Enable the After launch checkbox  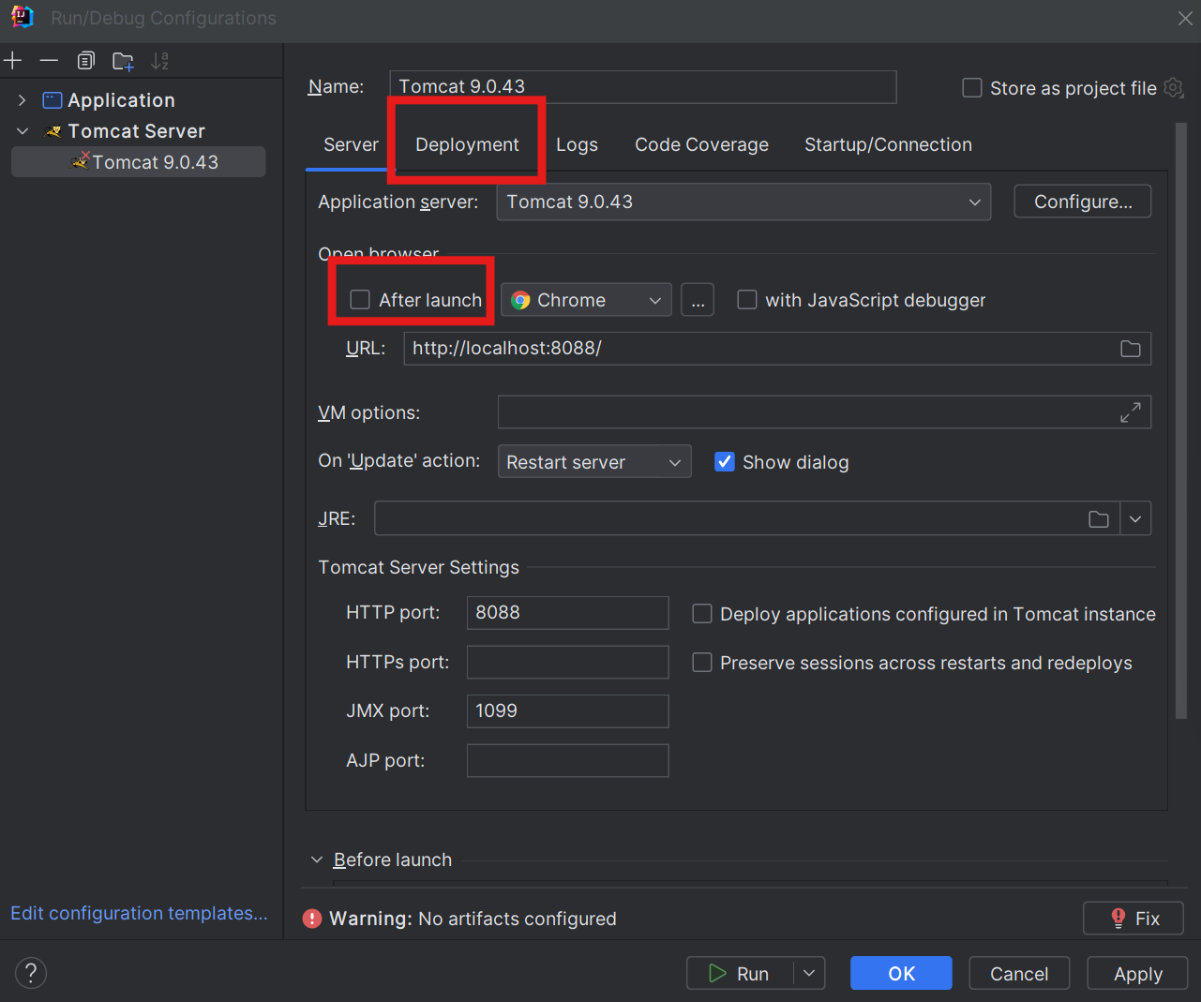click(x=360, y=300)
